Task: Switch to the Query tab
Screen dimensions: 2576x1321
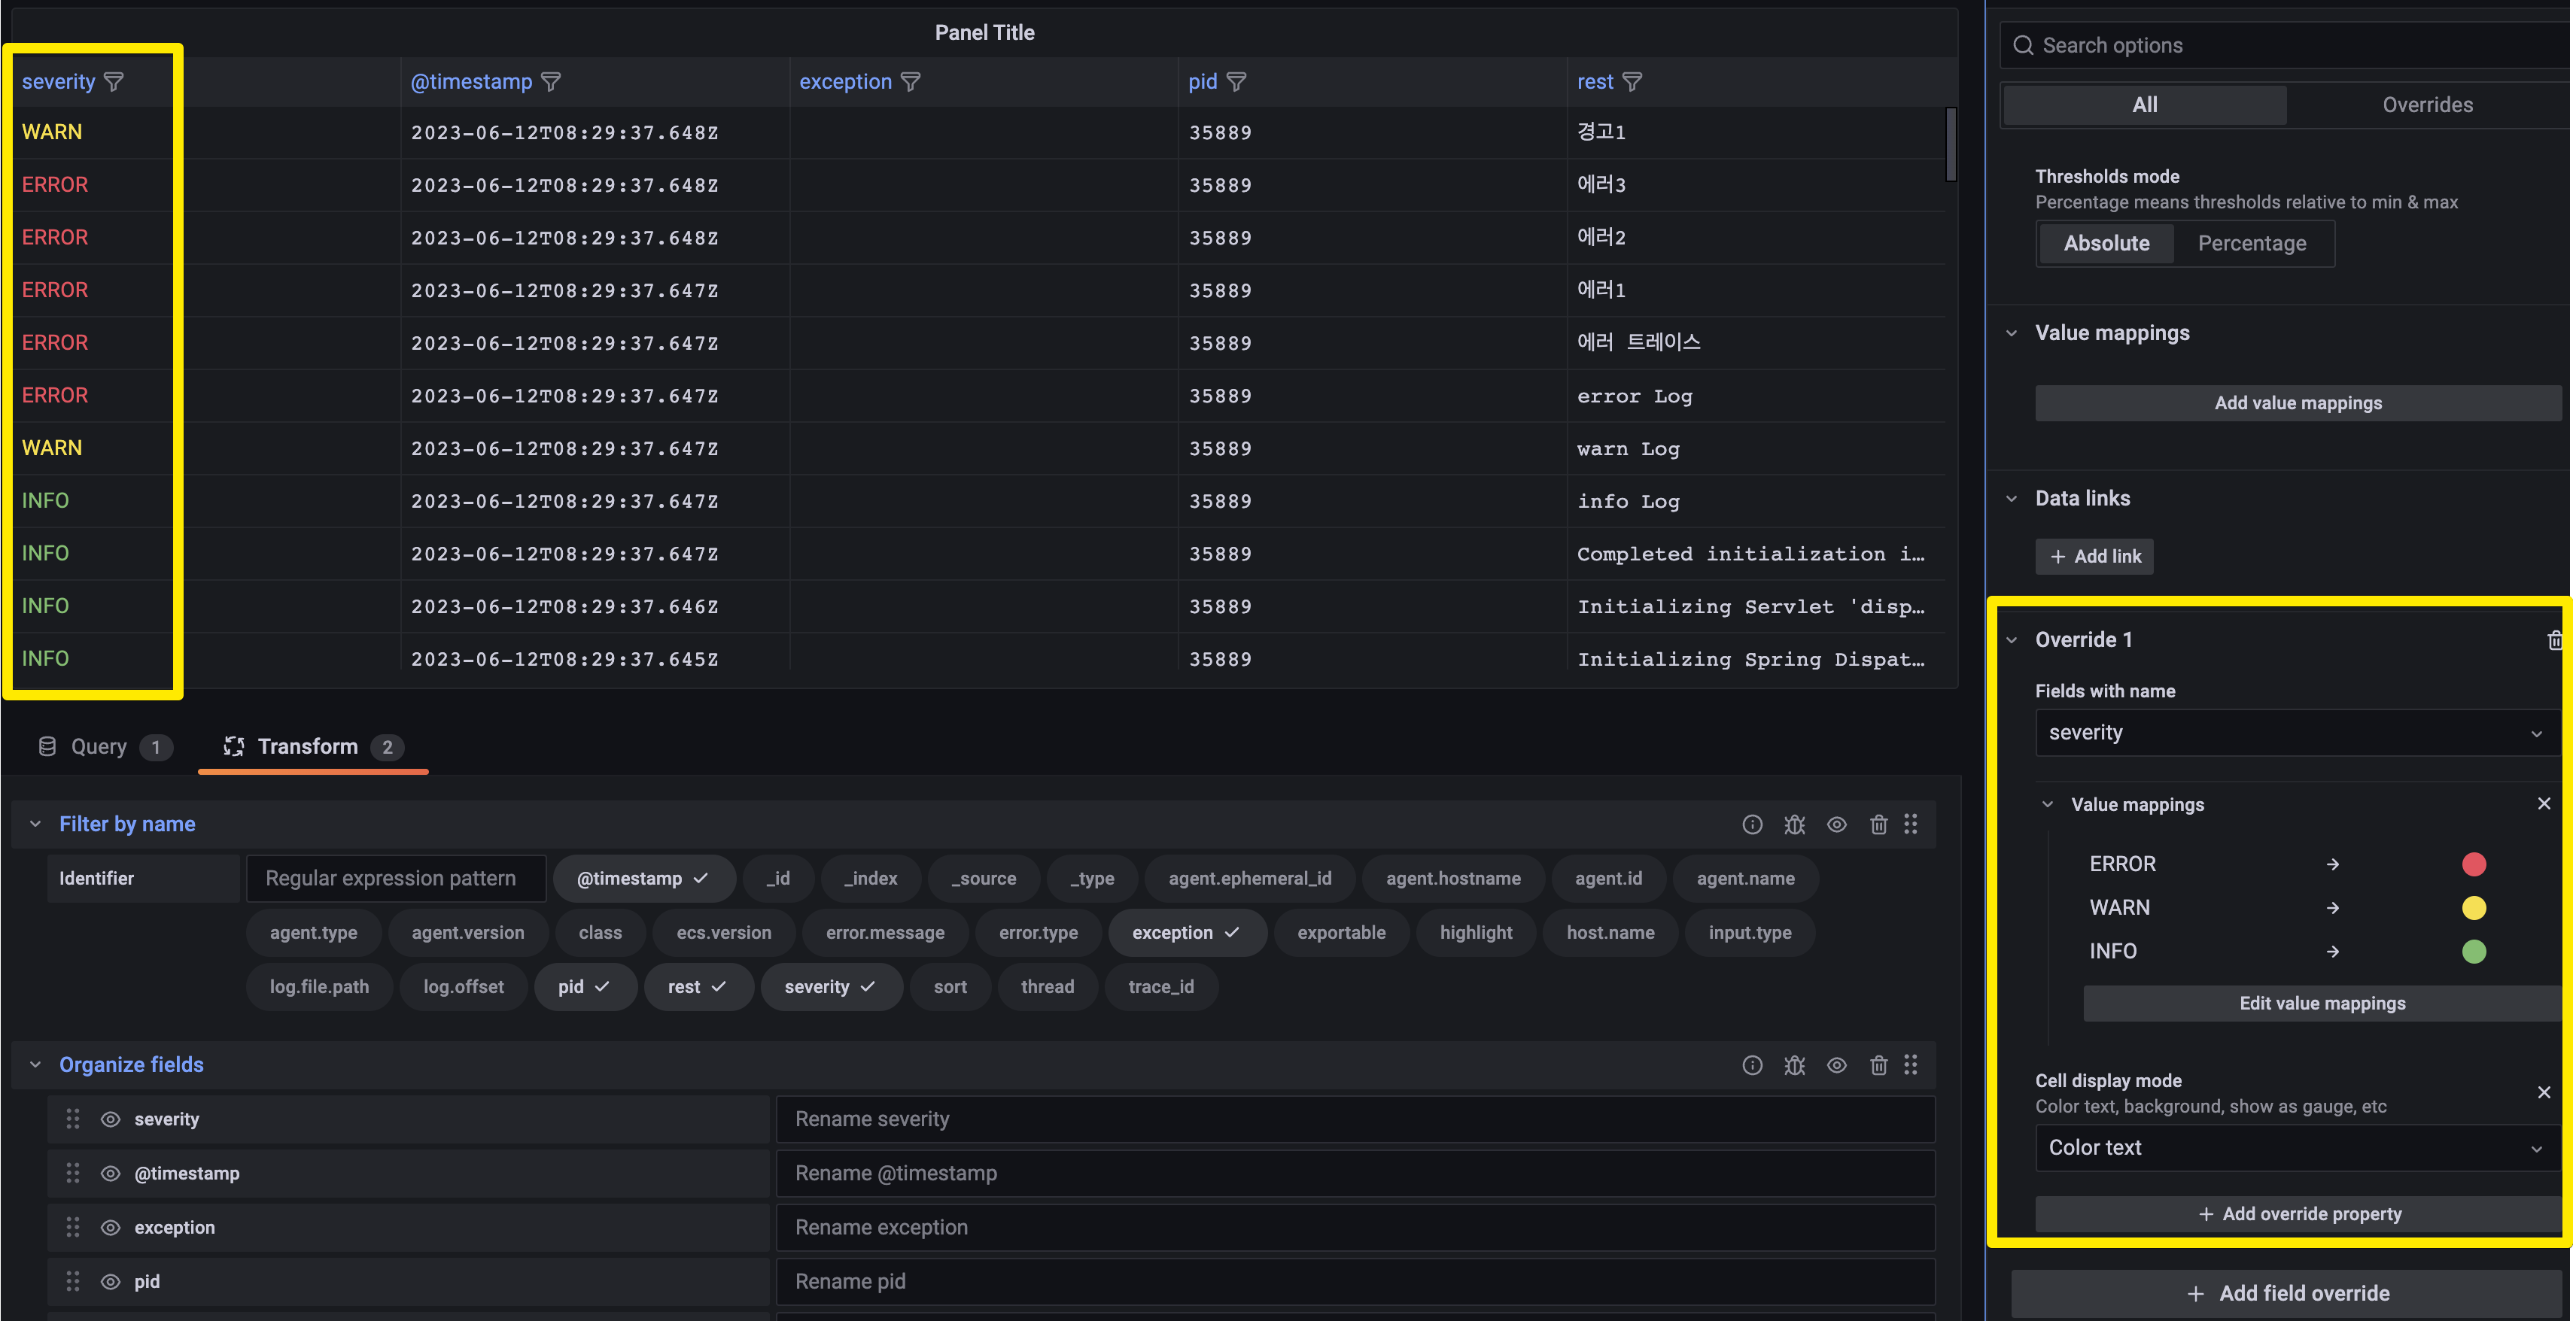Action: (100, 747)
